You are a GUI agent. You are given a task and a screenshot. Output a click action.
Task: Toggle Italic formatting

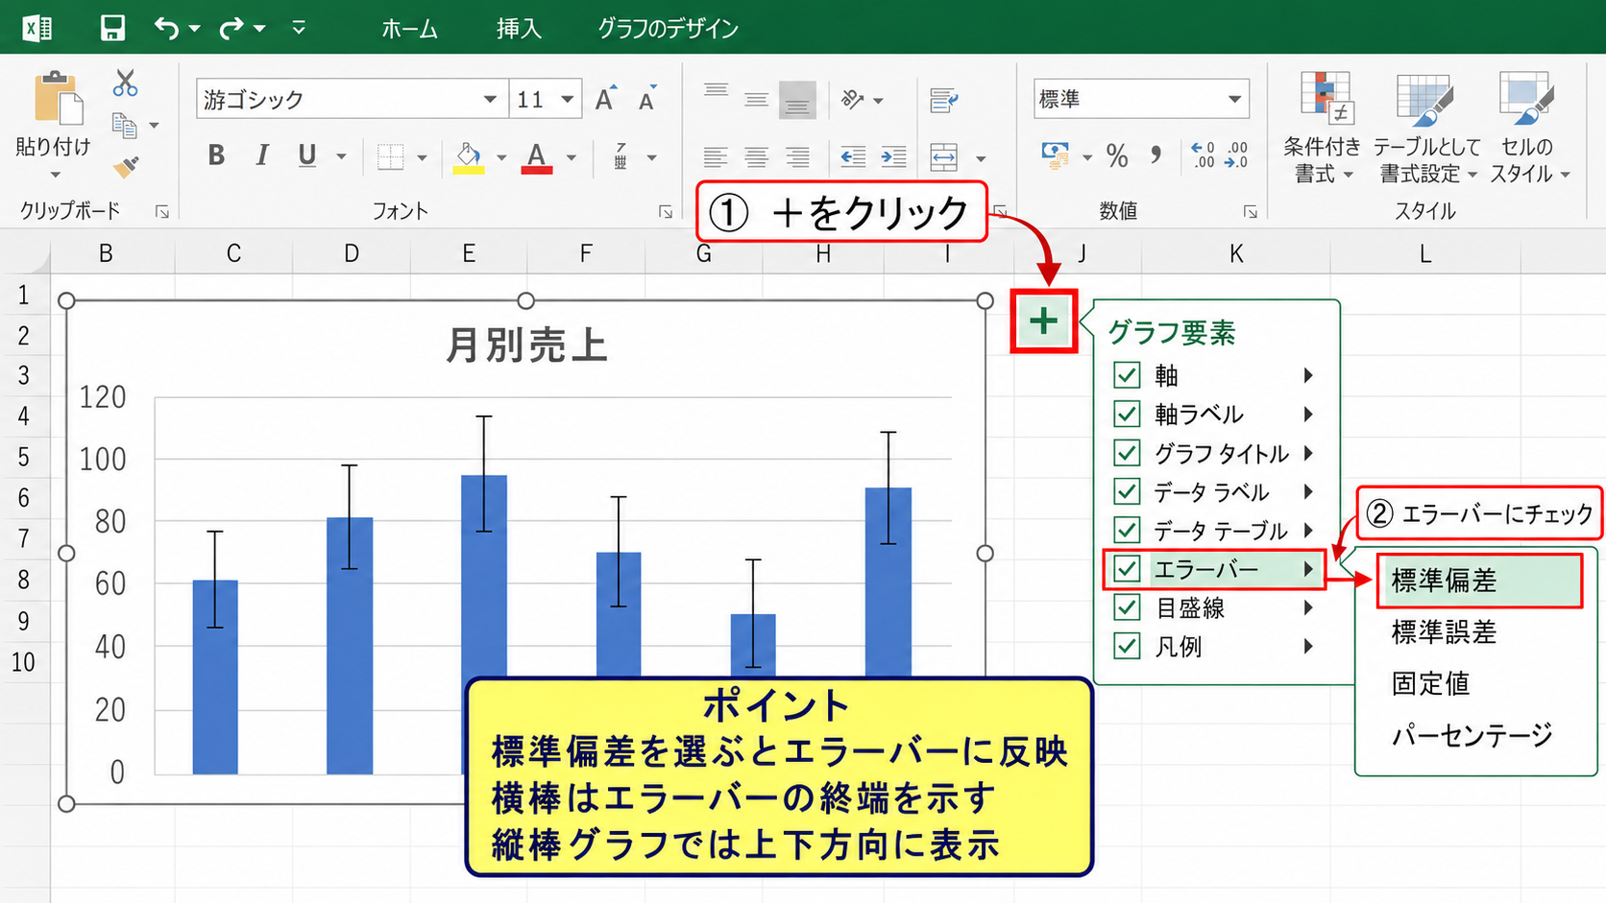click(261, 155)
